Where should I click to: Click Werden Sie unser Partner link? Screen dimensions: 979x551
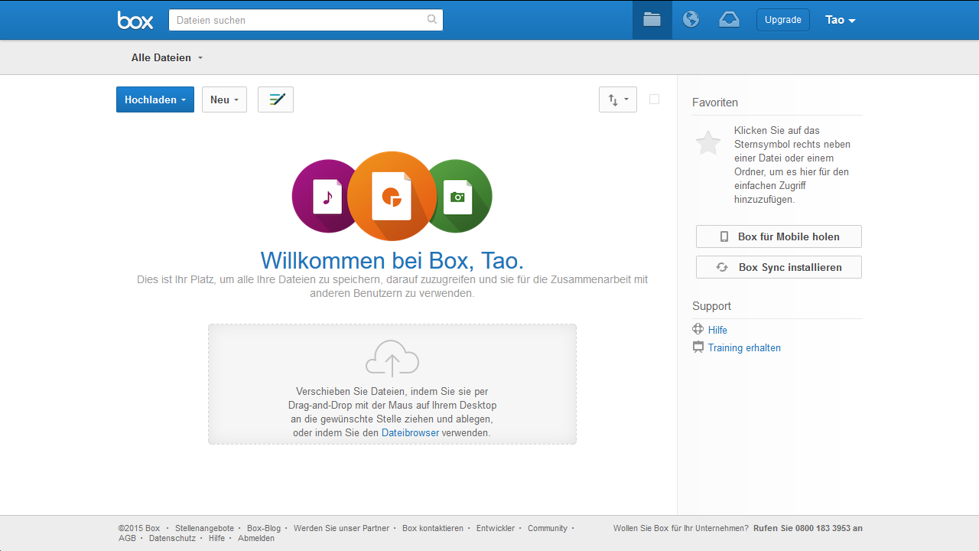pos(341,528)
